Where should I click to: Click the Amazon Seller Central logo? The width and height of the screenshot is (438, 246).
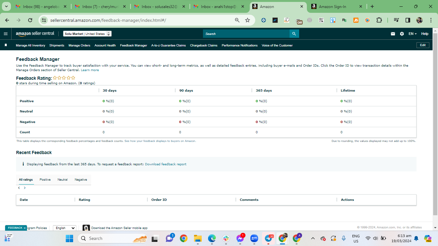(35, 34)
